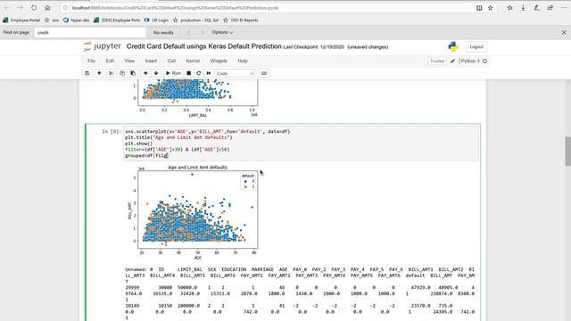Open the browser favorites list icon
This screenshot has height=321, width=571.
[509, 8]
